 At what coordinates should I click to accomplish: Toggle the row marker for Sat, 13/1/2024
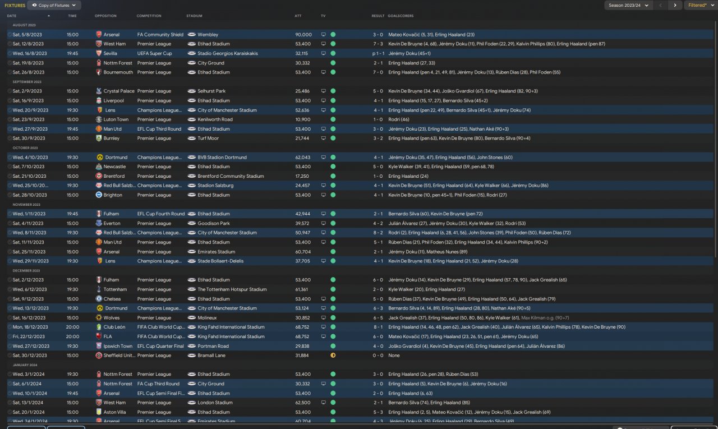tap(10, 403)
